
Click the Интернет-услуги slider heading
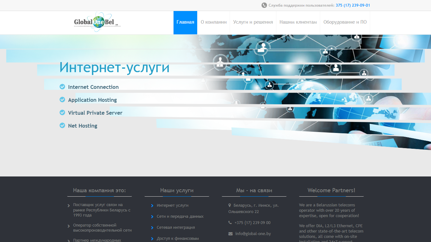tap(115, 67)
